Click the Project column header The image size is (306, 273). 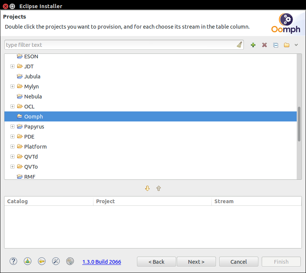[152, 201]
